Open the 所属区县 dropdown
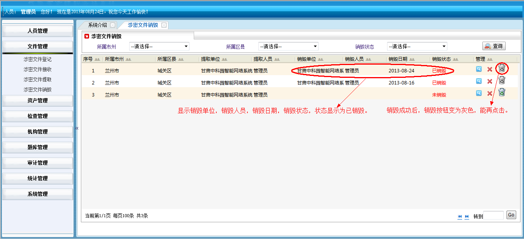Viewport: 524px width, 239px height. pos(288,46)
